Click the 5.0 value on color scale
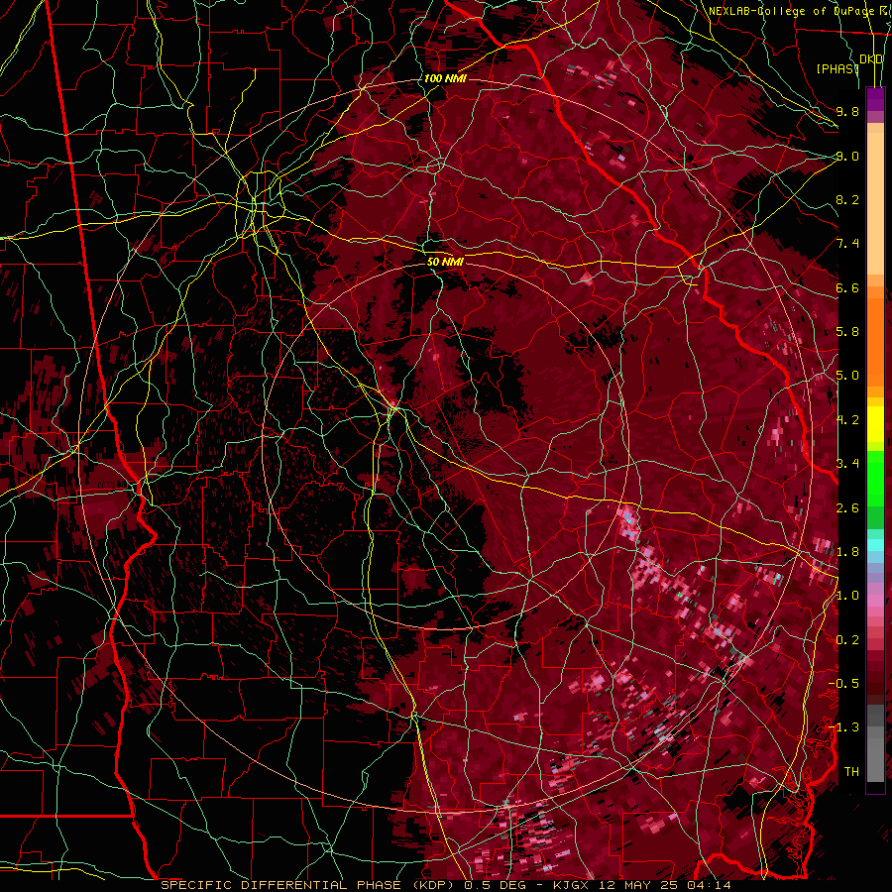The width and height of the screenshot is (892, 892). tap(847, 376)
